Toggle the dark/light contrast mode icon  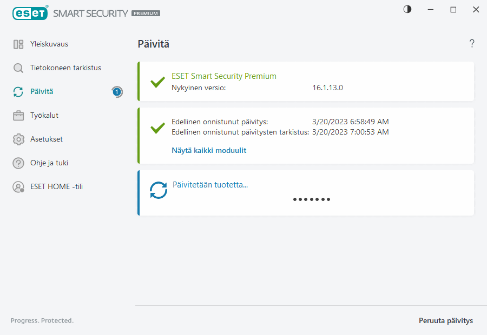(x=407, y=9)
